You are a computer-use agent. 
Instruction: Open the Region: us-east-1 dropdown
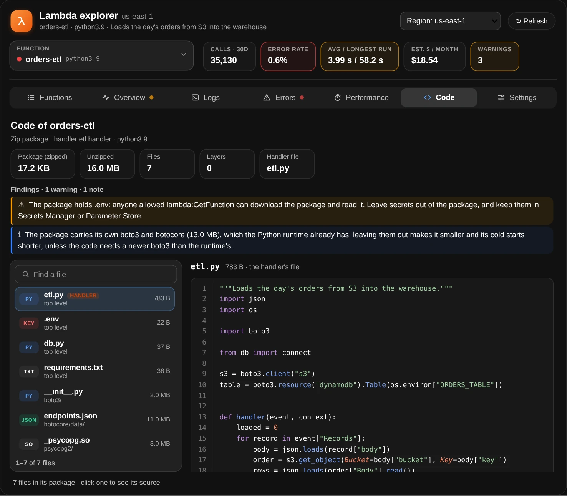[x=451, y=21]
